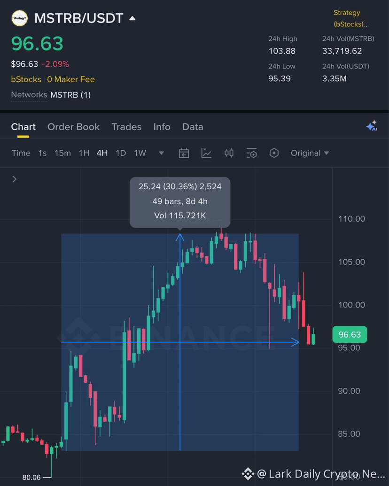The width and height of the screenshot is (389, 486).
Task: Select the 1D interval
Action: point(121,153)
